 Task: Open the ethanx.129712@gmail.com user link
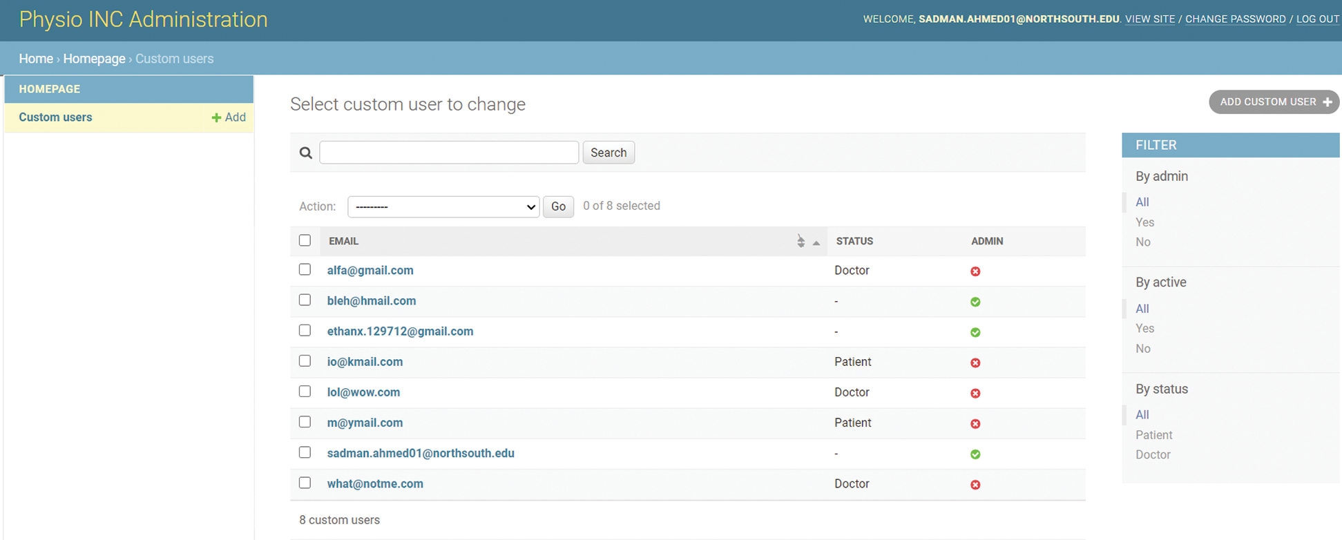[400, 331]
